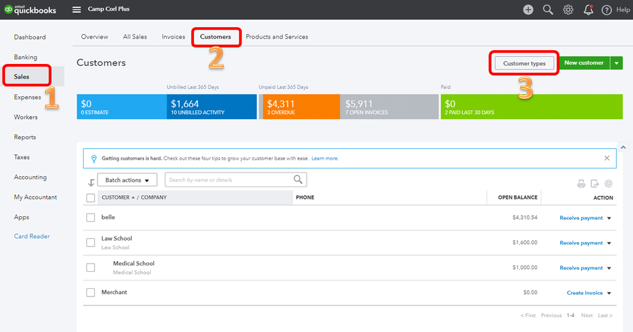Focus the Search by name or details field

236,180
